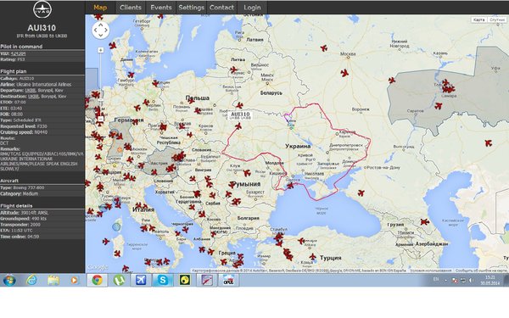Click the map zoom slider handle
The image size is (509, 318).
pyautogui.click(x=101, y=100)
